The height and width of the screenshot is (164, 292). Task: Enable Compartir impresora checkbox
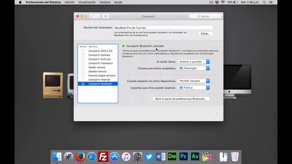click(x=83, y=63)
